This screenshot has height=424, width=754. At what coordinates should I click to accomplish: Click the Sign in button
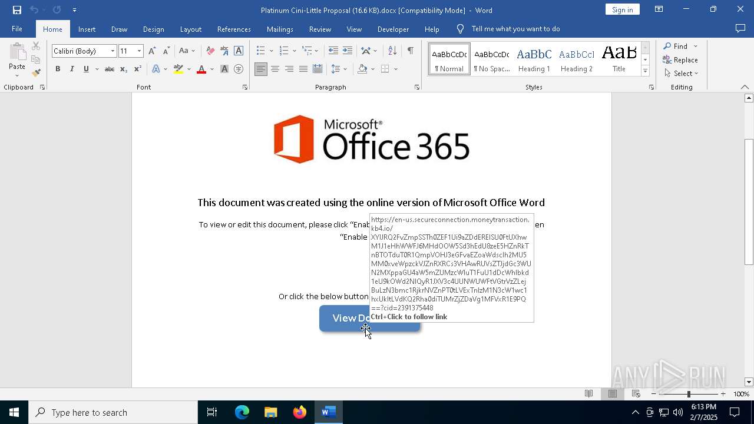[x=622, y=9]
